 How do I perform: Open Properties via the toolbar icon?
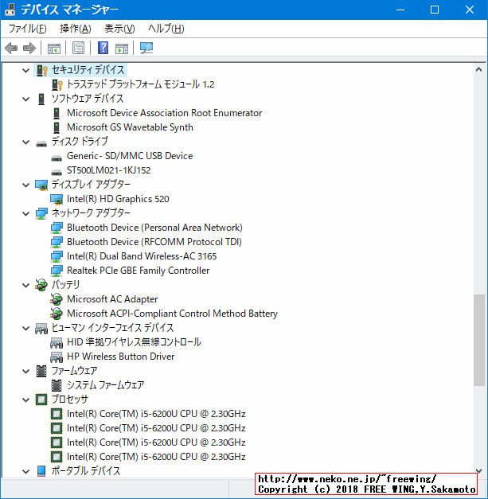[78, 48]
